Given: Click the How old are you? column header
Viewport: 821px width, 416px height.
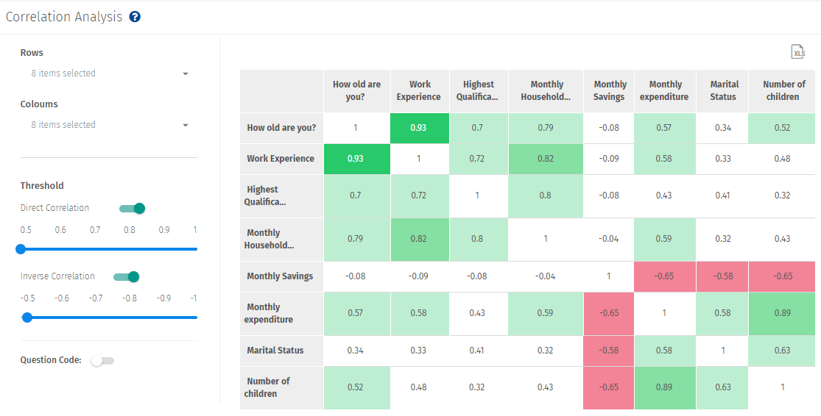Looking at the screenshot, I should (356, 90).
